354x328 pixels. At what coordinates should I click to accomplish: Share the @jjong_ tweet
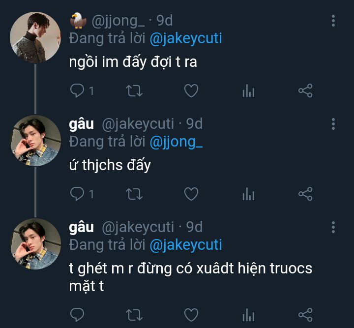(305, 90)
